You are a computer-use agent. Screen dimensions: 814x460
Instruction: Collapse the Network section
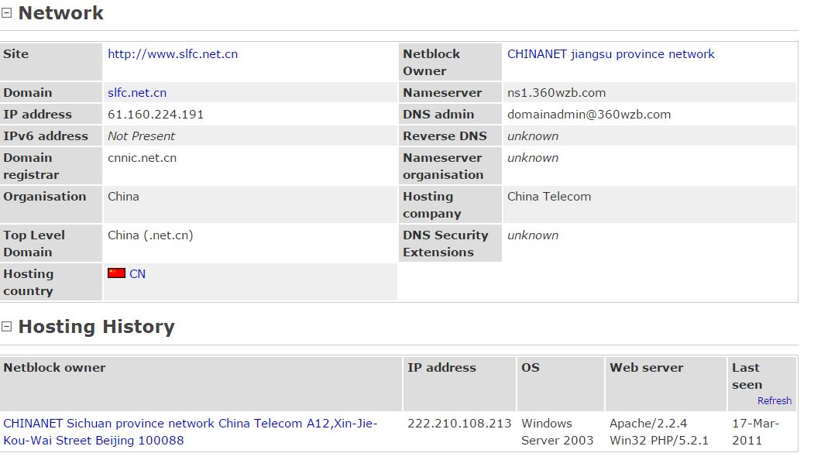pos(6,13)
